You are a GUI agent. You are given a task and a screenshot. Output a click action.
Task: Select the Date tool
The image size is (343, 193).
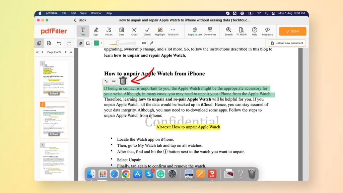121,31
